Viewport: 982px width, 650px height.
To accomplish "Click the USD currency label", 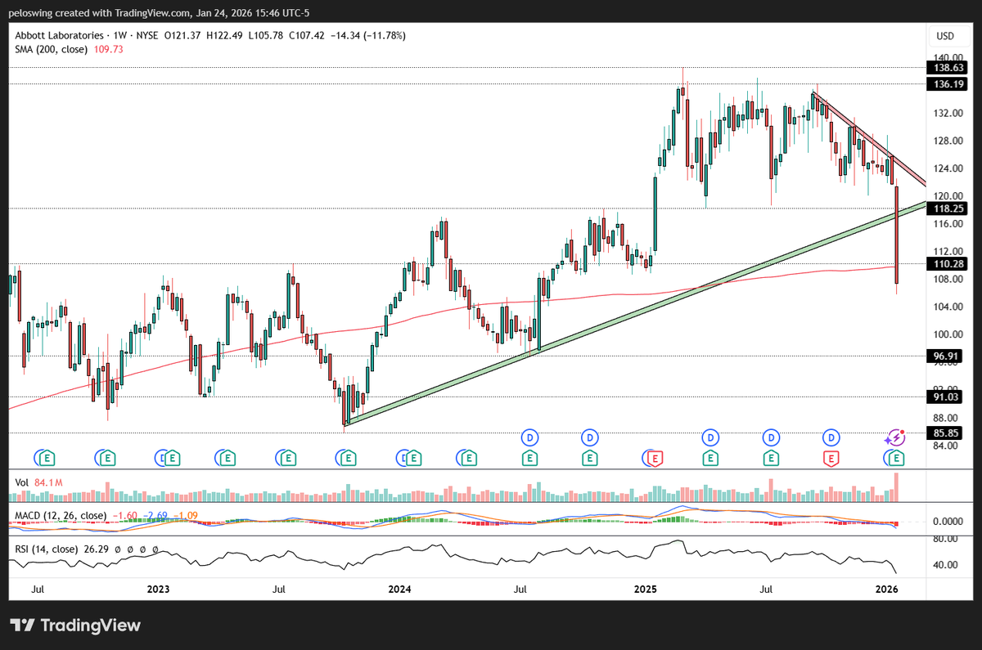I will point(946,36).
